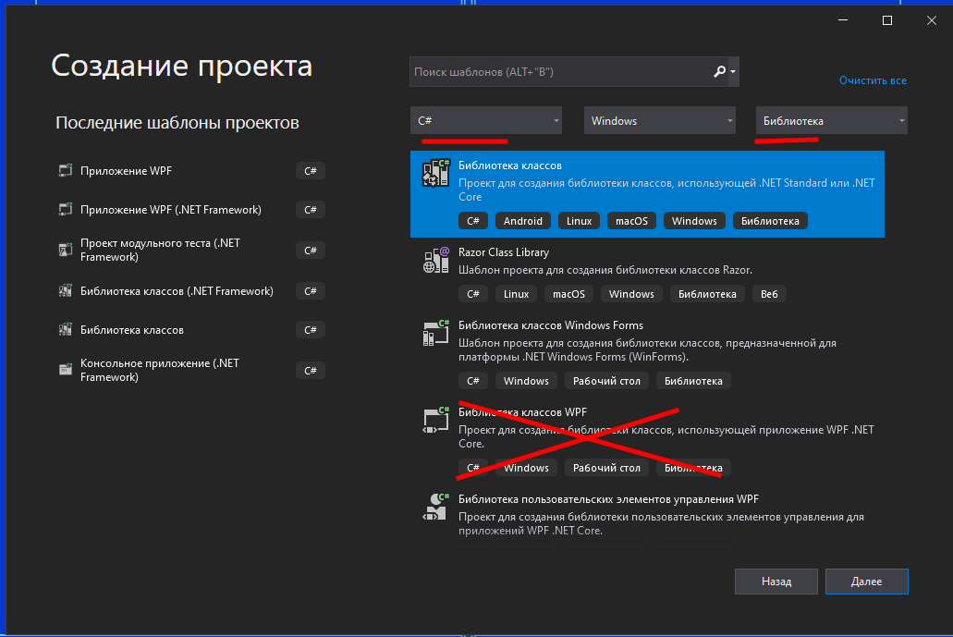Select recent template Библиотека классов (.NET Framework)
The image size is (953, 637).
pyautogui.click(x=177, y=291)
